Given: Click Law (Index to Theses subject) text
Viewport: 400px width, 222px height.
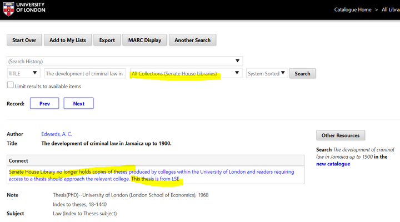Looking at the screenshot, I should pyautogui.click(x=85, y=214).
